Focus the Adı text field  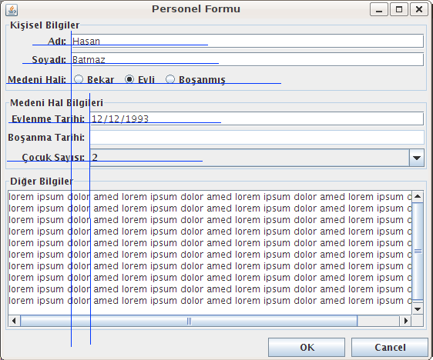click(x=247, y=41)
